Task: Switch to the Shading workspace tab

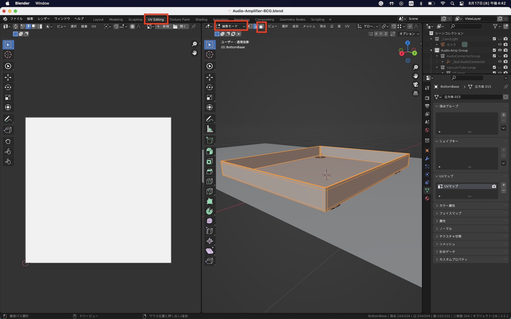Action: 201,19
